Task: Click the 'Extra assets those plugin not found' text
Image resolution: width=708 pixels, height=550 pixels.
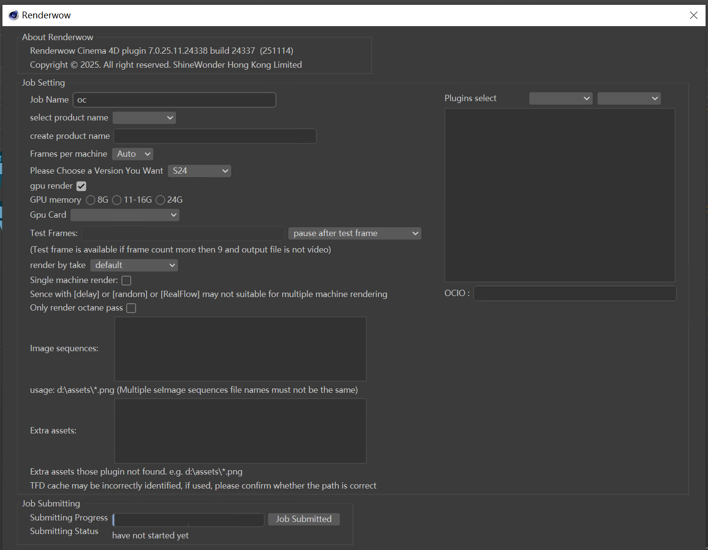Action: [x=136, y=472]
